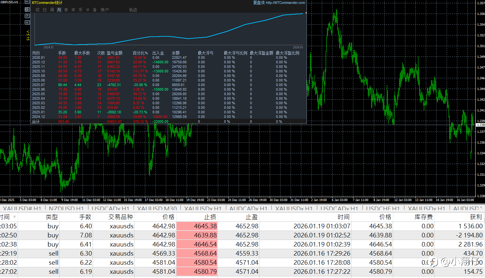Click the 轨迹 track button

point(133,10)
